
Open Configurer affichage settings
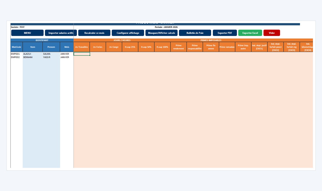[x=128, y=33]
